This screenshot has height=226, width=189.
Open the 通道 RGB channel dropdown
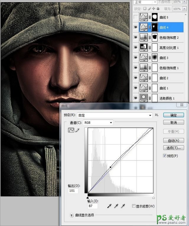pos(98,122)
